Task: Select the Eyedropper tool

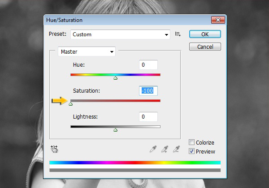Action: point(152,149)
